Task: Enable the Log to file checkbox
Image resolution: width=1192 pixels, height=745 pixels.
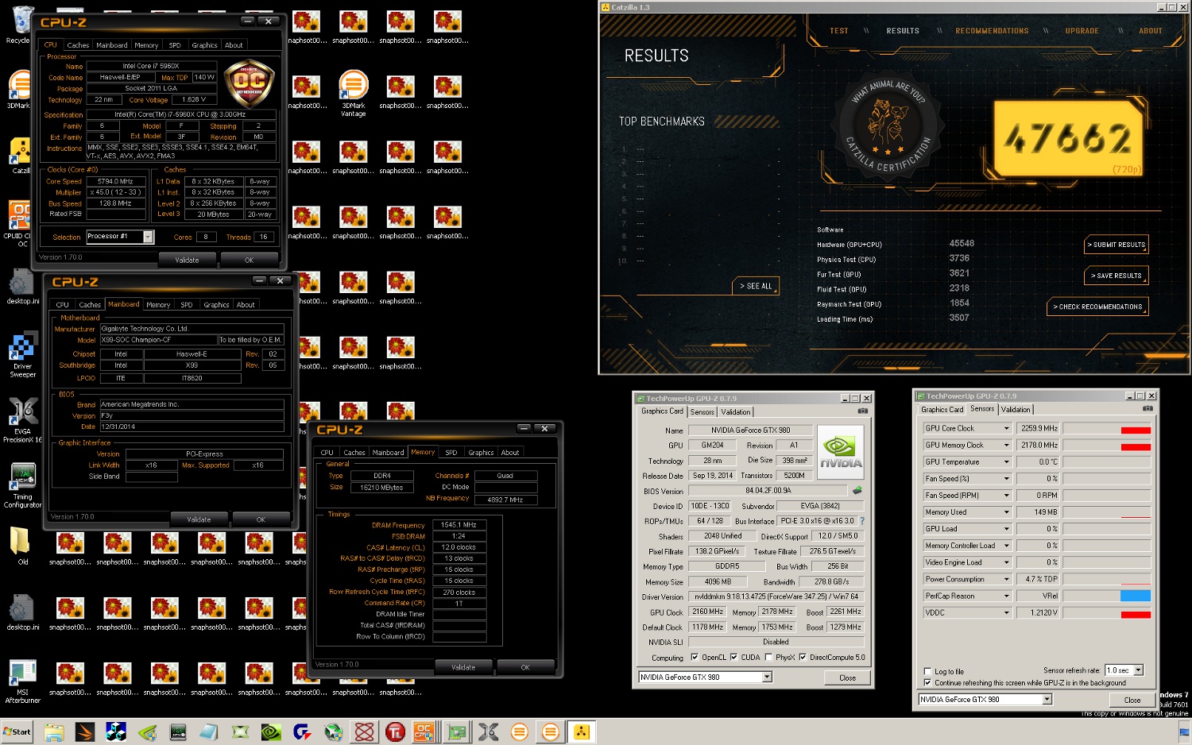Action: pyautogui.click(x=927, y=671)
